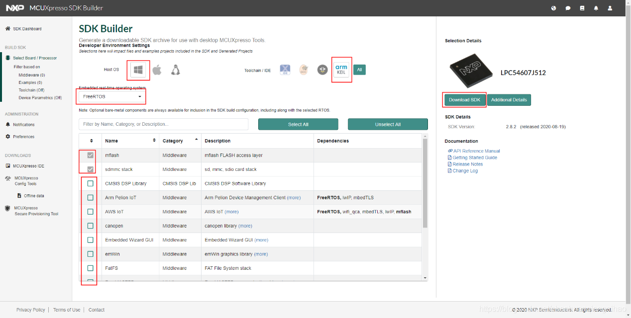Choose the round grey toolchain icon beside Keil
This screenshot has width=631, height=318.
322,70
